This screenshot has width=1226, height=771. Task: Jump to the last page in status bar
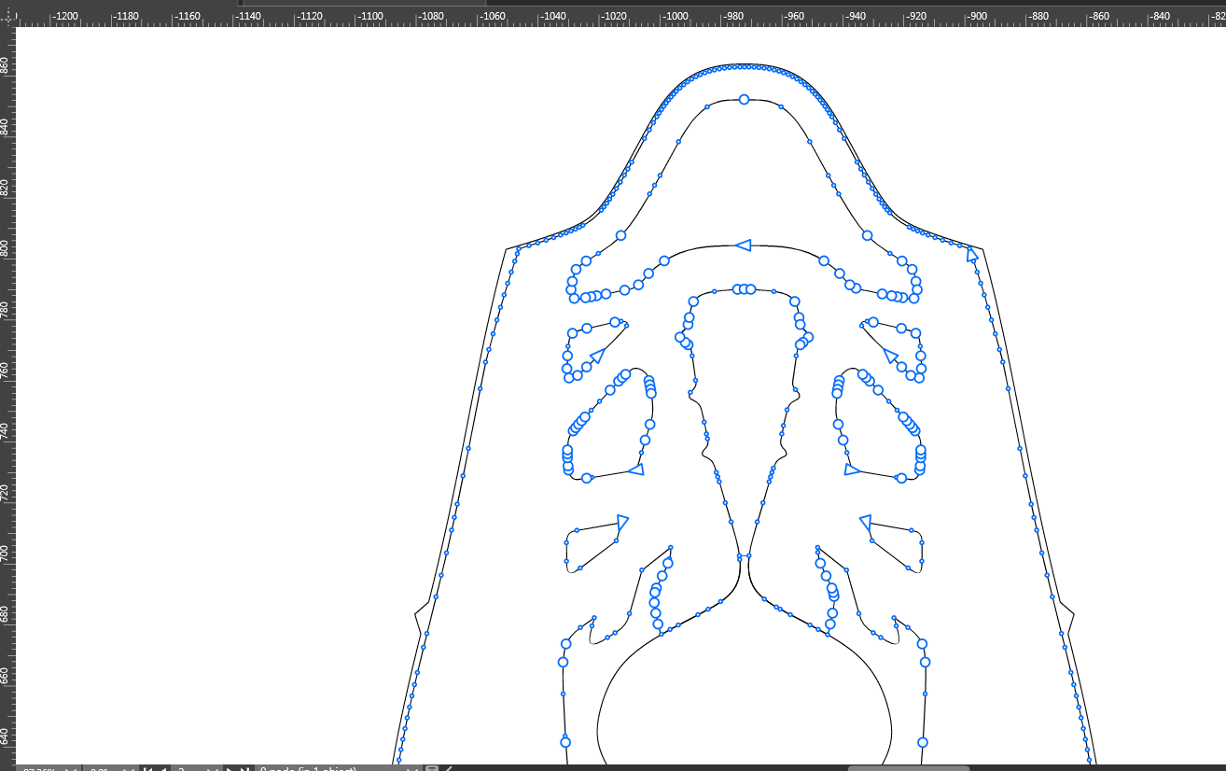tap(244, 770)
